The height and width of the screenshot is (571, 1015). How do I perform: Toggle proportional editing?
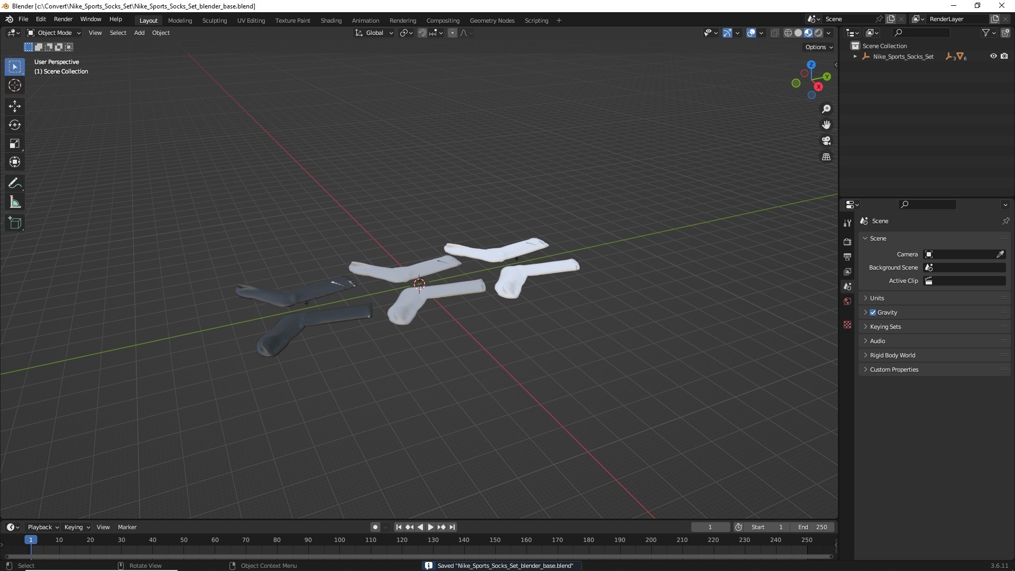(x=453, y=33)
